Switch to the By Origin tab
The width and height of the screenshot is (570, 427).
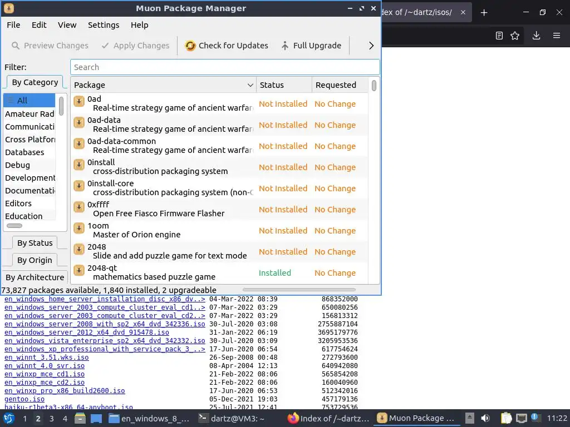[x=35, y=260]
